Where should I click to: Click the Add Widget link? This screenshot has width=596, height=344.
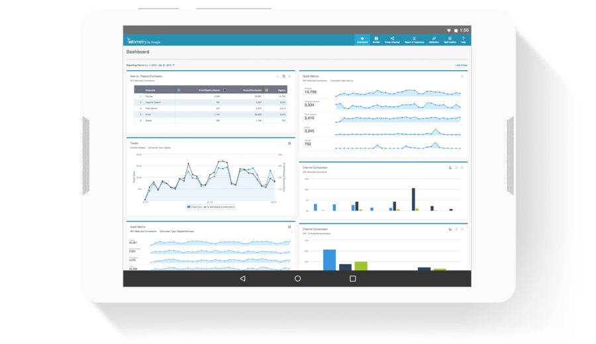pos(461,65)
